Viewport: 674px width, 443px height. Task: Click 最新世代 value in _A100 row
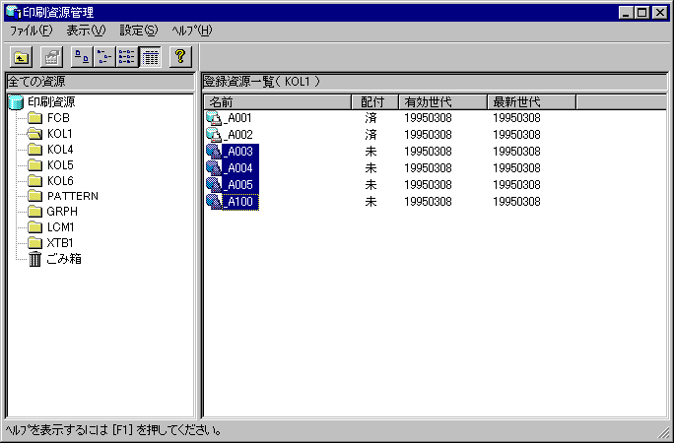(x=516, y=202)
